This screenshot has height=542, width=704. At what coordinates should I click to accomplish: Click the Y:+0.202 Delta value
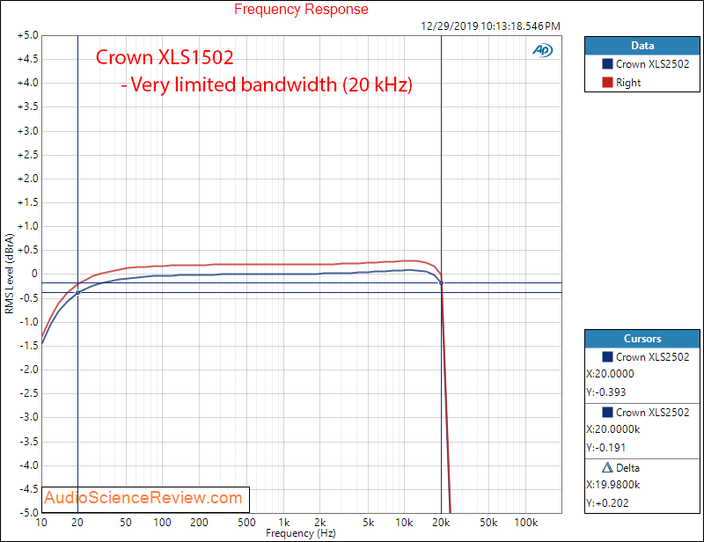click(x=606, y=503)
